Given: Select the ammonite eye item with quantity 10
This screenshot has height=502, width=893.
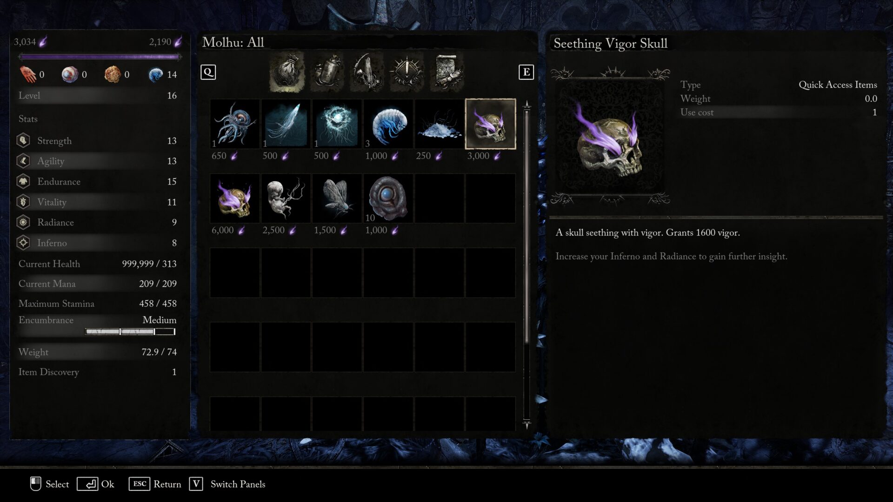Looking at the screenshot, I should coord(388,198).
